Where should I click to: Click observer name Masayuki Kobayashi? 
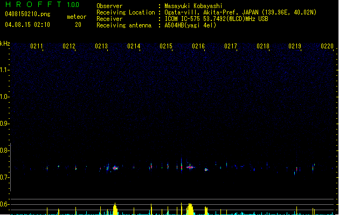(193, 6)
